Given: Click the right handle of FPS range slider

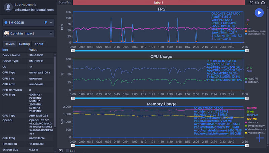Looking at the screenshot, I should click(247, 50).
